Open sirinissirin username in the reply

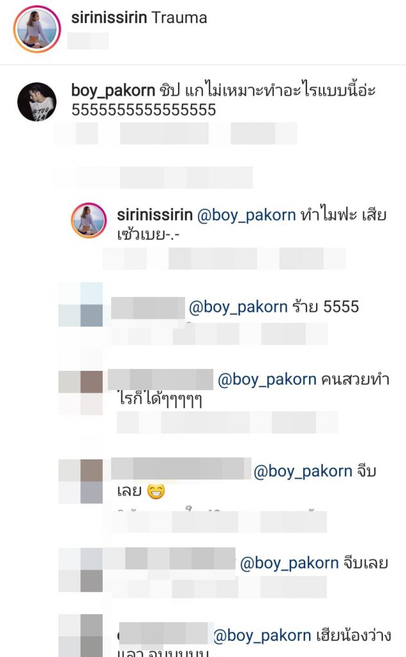tap(154, 215)
